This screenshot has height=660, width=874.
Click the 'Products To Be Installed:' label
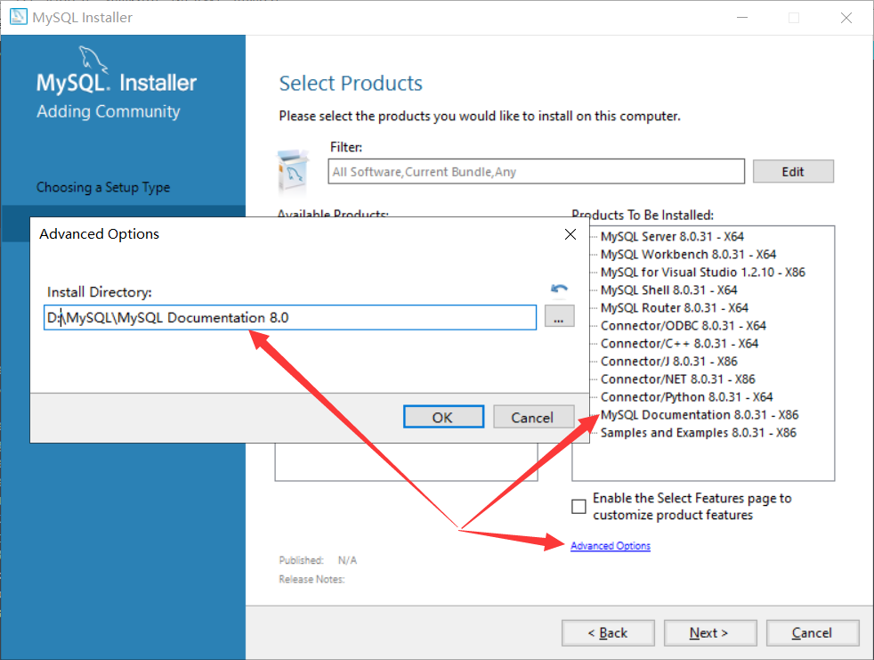tap(643, 215)
